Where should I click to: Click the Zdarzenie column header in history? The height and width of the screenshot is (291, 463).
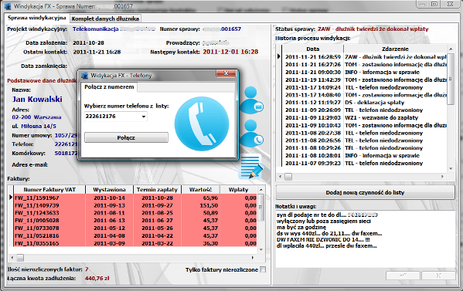point(395,49)
